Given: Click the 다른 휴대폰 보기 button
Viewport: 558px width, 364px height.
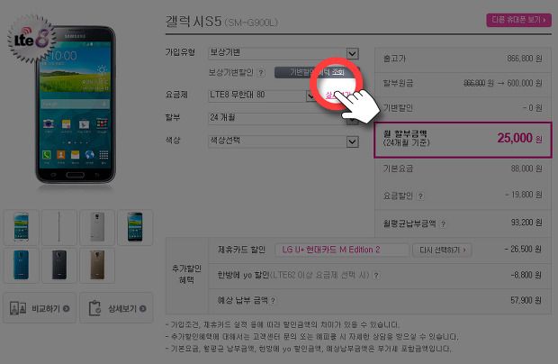Looking at the screenshot, I should click(x=519, y=20).
